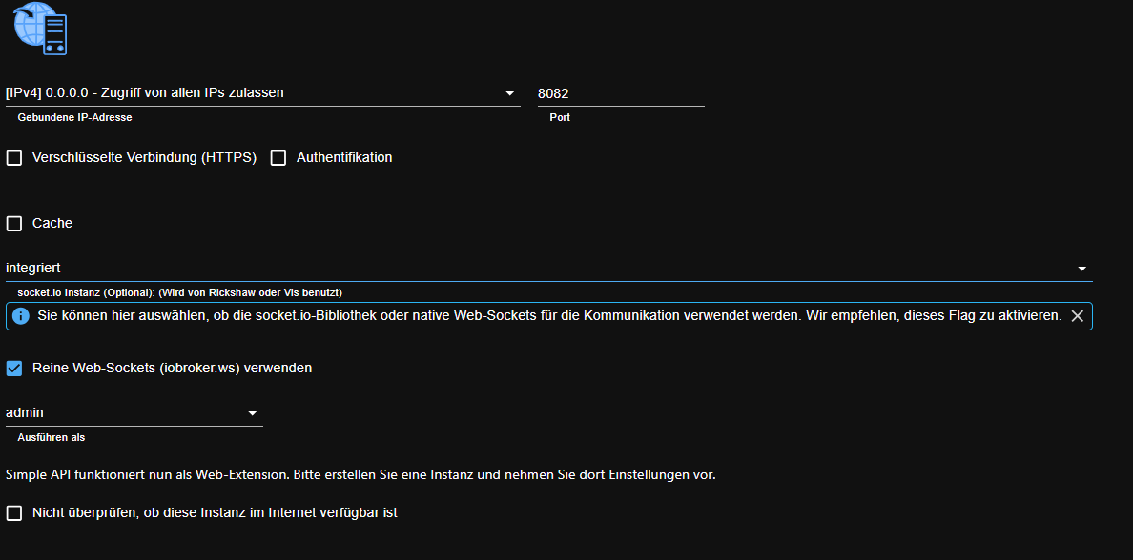Viewport: 1133px width, 560px height.
Task: Enable the Verschlüsselte Verbindung (HTTPS) checkbox
Action: [x=14, y=158]
